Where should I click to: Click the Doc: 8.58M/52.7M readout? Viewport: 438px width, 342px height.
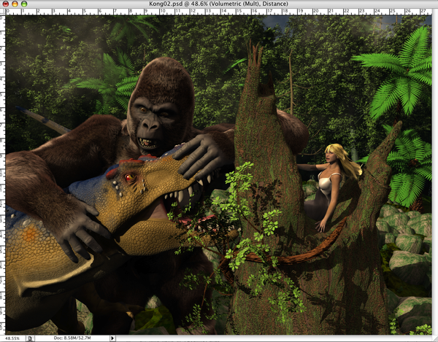(72, 338)
